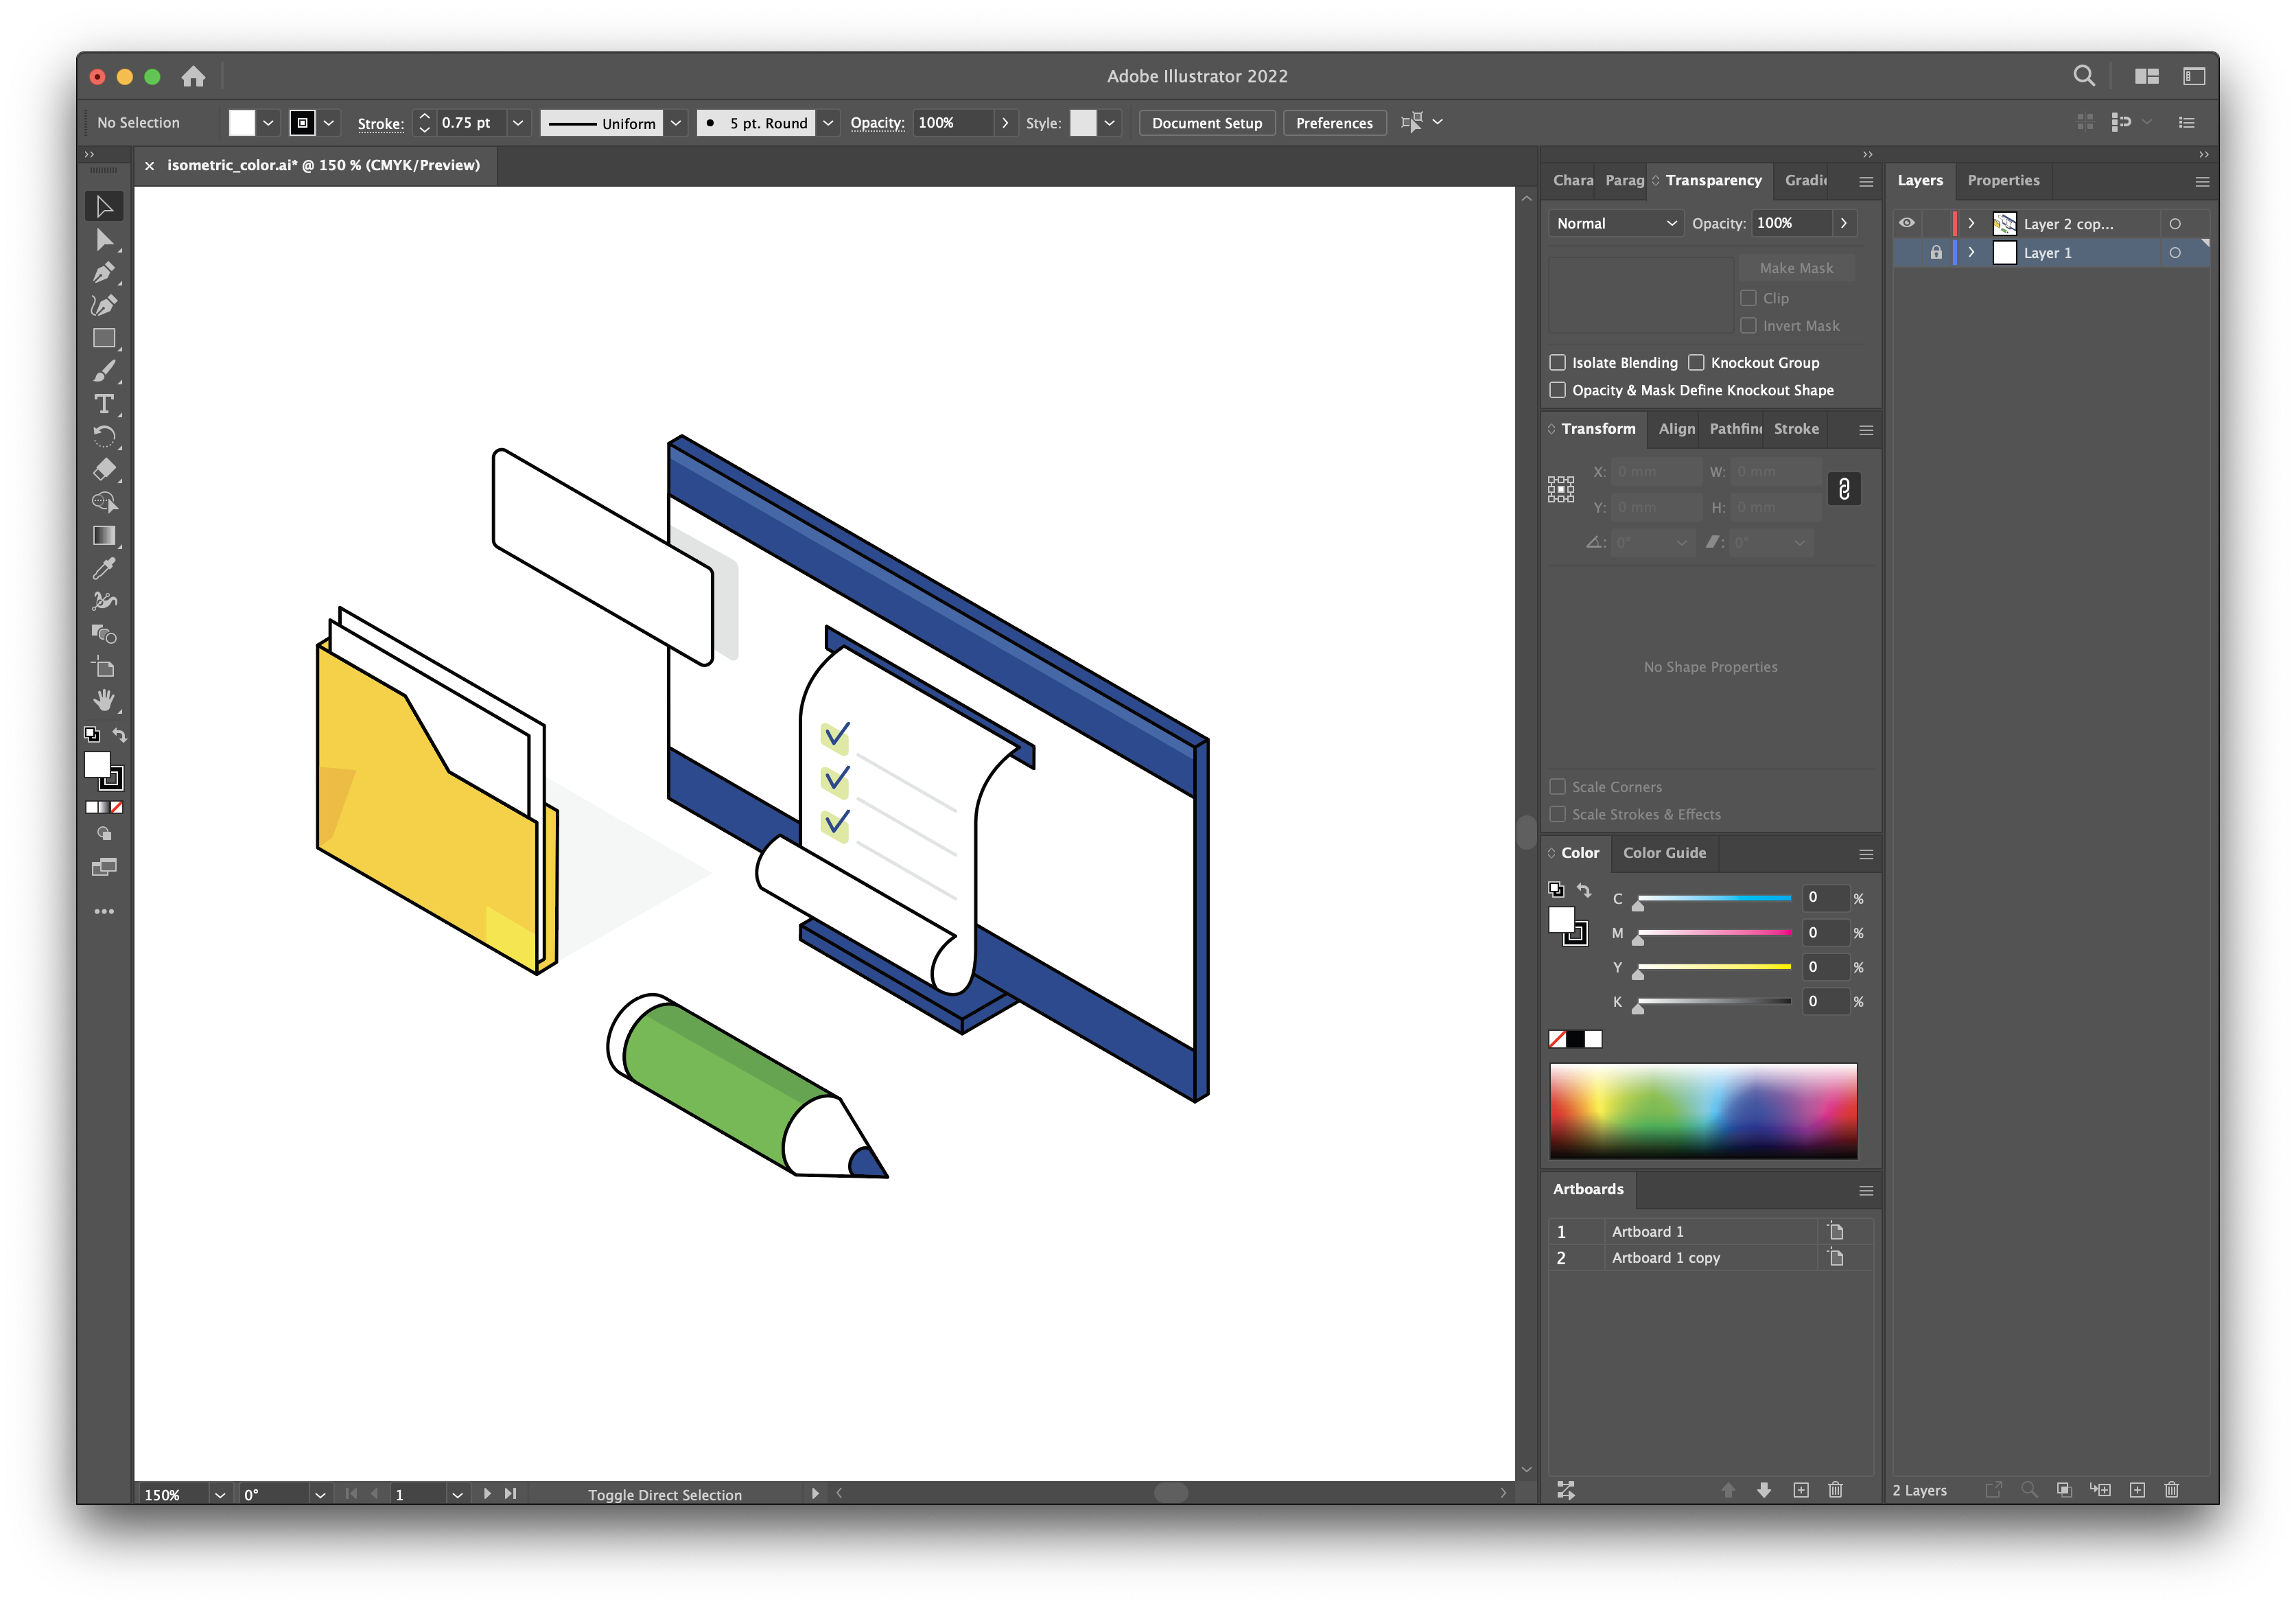Open Preferences from the control bar
This screenshot has width=2296, height=1606.
1334,123
